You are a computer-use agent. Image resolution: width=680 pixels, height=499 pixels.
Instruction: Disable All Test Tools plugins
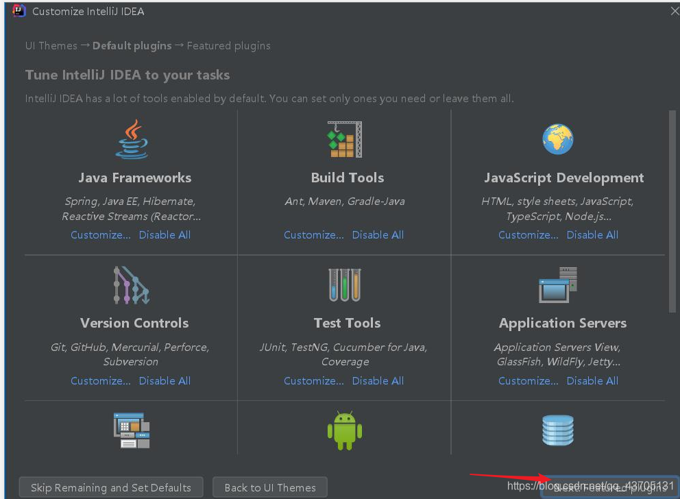[378, 380]
